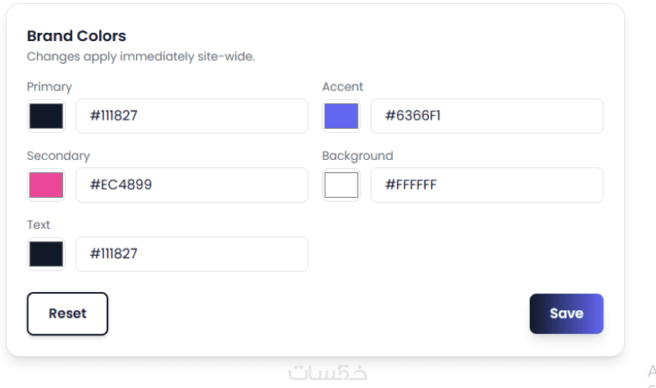
Task: Click the Secondary hex field #EC4899
Action: click(192, 185)
